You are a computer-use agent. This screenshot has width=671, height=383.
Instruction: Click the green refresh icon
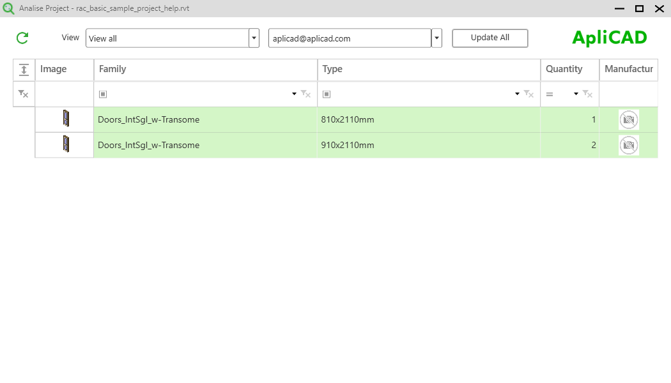[22, 38]
